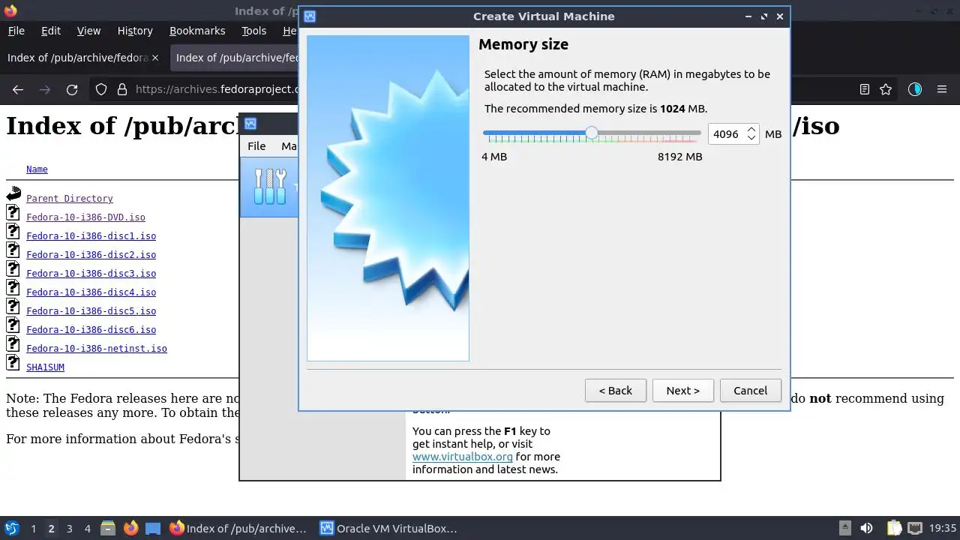Click the volume speaker tray icon
The height and width of the screenshot is (540, 960).
point(866,528)
